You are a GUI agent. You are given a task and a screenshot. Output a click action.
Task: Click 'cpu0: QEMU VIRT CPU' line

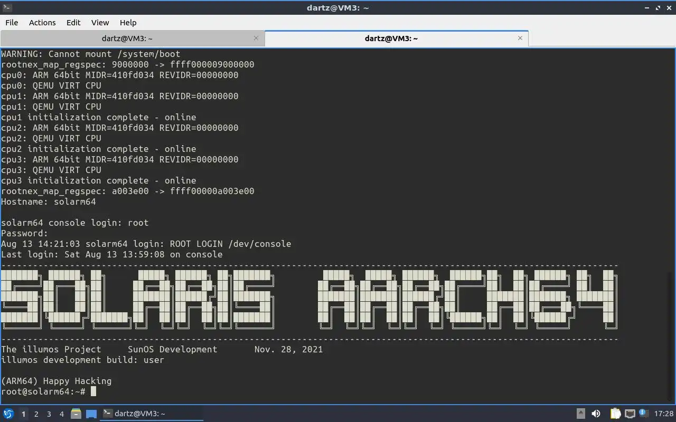51,85
